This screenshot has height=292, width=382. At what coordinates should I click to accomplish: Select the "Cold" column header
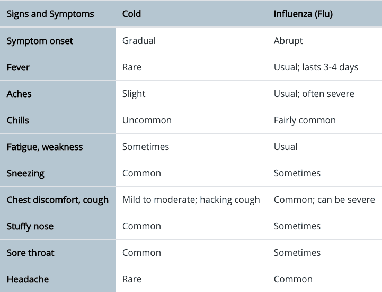point(131,14)
